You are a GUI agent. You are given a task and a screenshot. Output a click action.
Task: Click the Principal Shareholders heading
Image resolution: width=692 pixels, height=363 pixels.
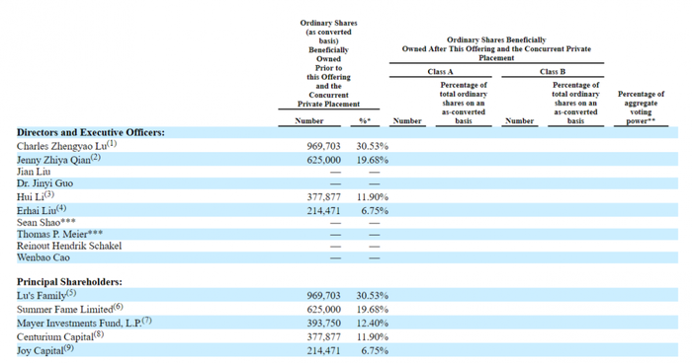69,281
